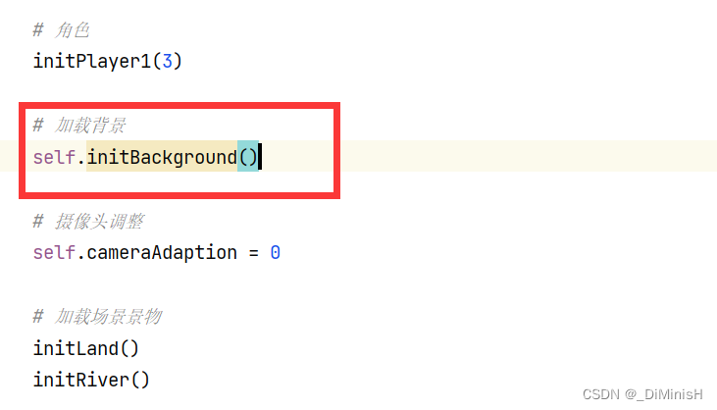
Task: Click the equals sign in cameraAdaption line
Action: pyautogui.click(x=254, y=253)
